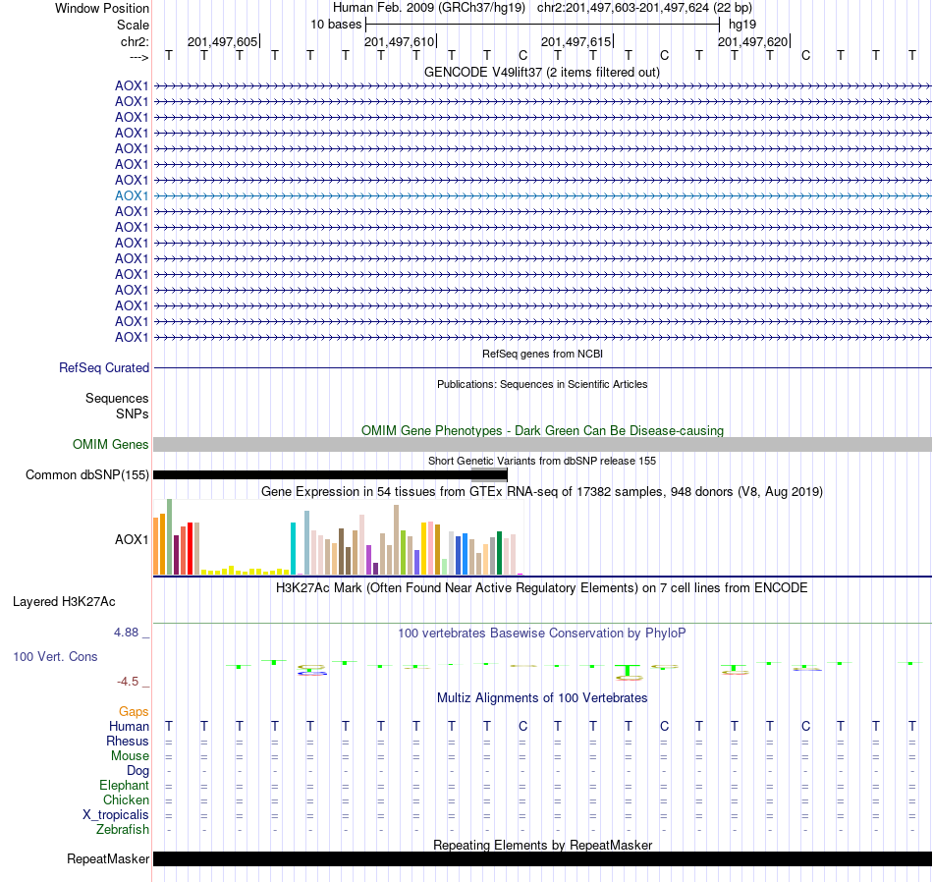
Task: Open 100 vertebrates Basewise Conservation by PhyloP title
Action: (541, 634)
